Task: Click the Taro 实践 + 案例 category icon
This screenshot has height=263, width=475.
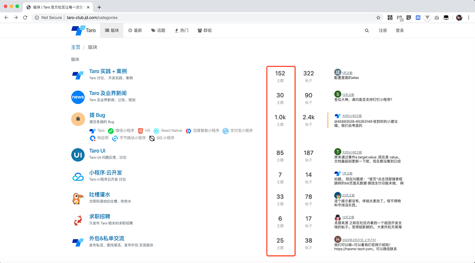Action: 78,75
